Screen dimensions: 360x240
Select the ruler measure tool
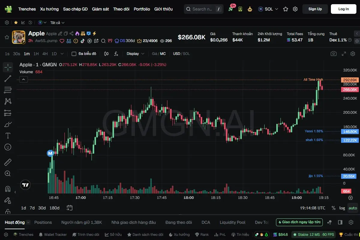coord(8,162)
